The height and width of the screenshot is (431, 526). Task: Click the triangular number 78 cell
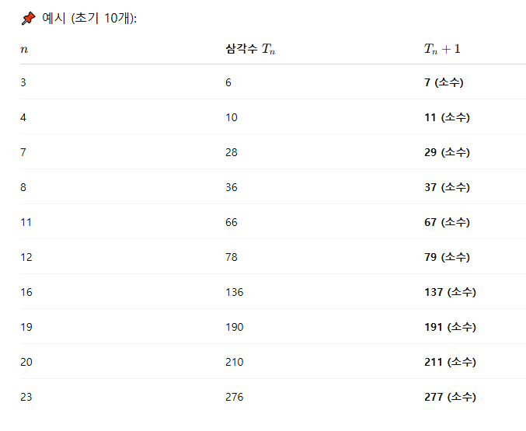[x=232, y=257]
